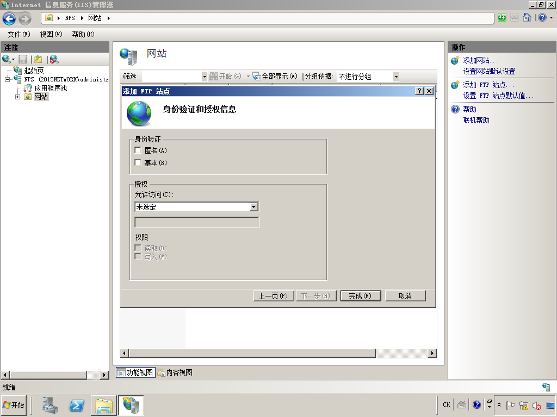The height and width of the screenshot is (417, 557).
Task: Open the 文件(F) menu
Action: click(19, 34)
